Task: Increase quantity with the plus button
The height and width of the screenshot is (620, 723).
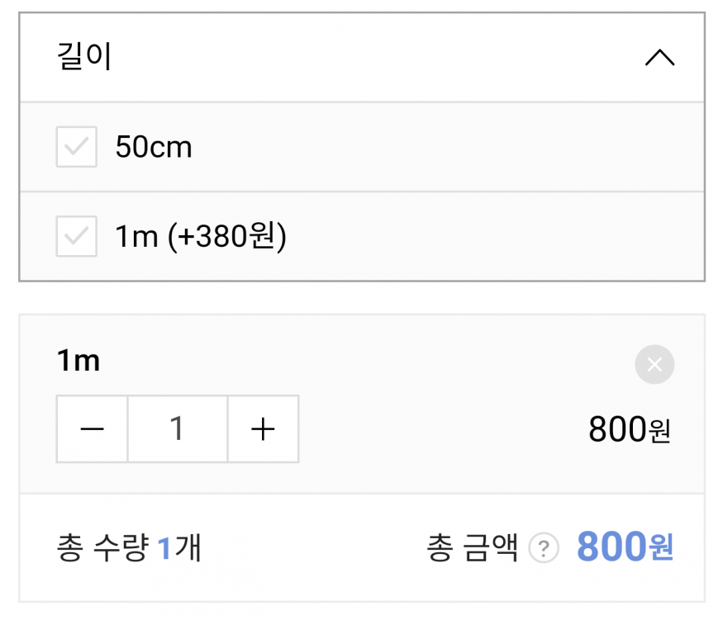Action: (x=264, y=428)
